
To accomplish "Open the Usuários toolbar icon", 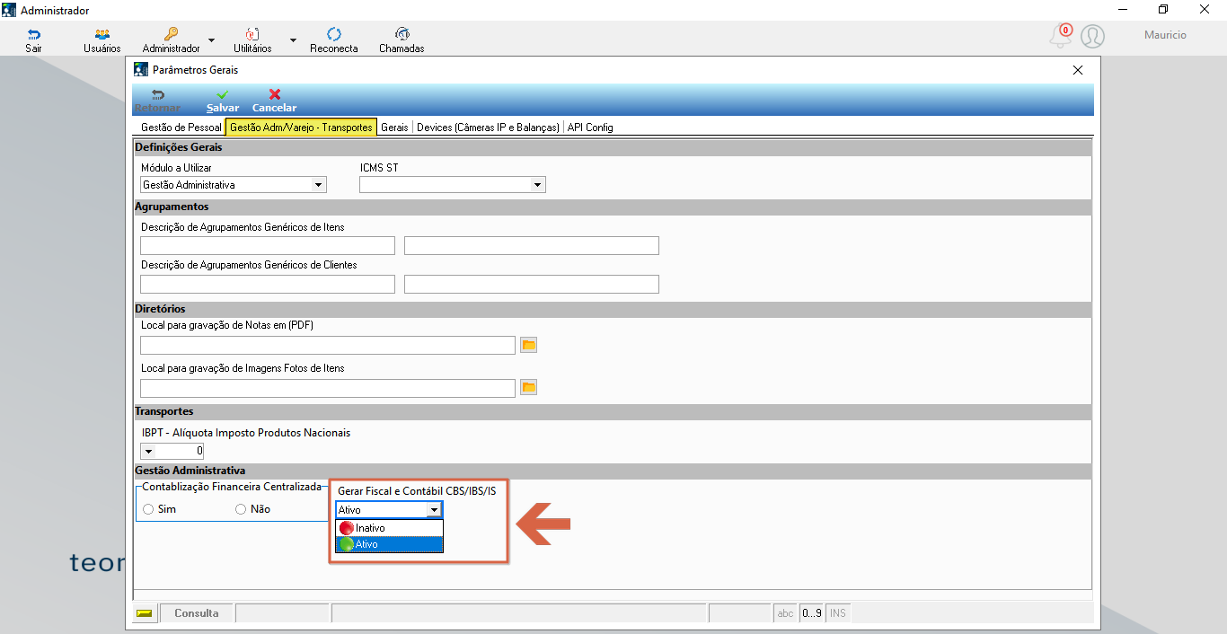I will pyautogui.click(x=102, y=34).
